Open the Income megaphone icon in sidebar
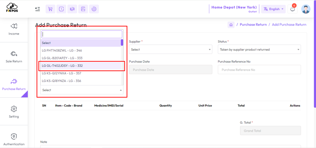This screenshot has width=316, height=148. click(14, 26)
